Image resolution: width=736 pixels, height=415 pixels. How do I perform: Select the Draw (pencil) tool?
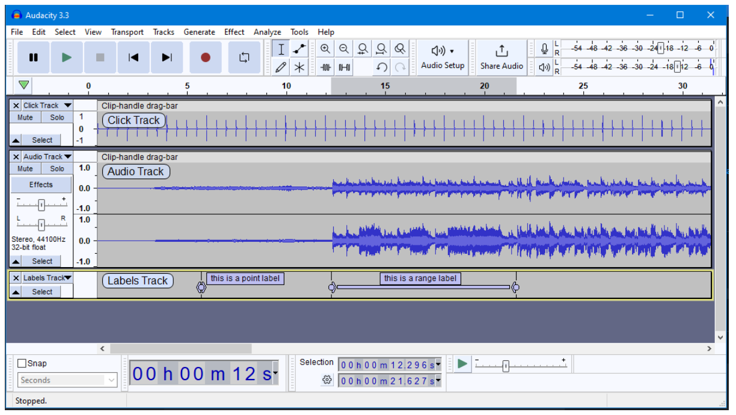[281, 67]
